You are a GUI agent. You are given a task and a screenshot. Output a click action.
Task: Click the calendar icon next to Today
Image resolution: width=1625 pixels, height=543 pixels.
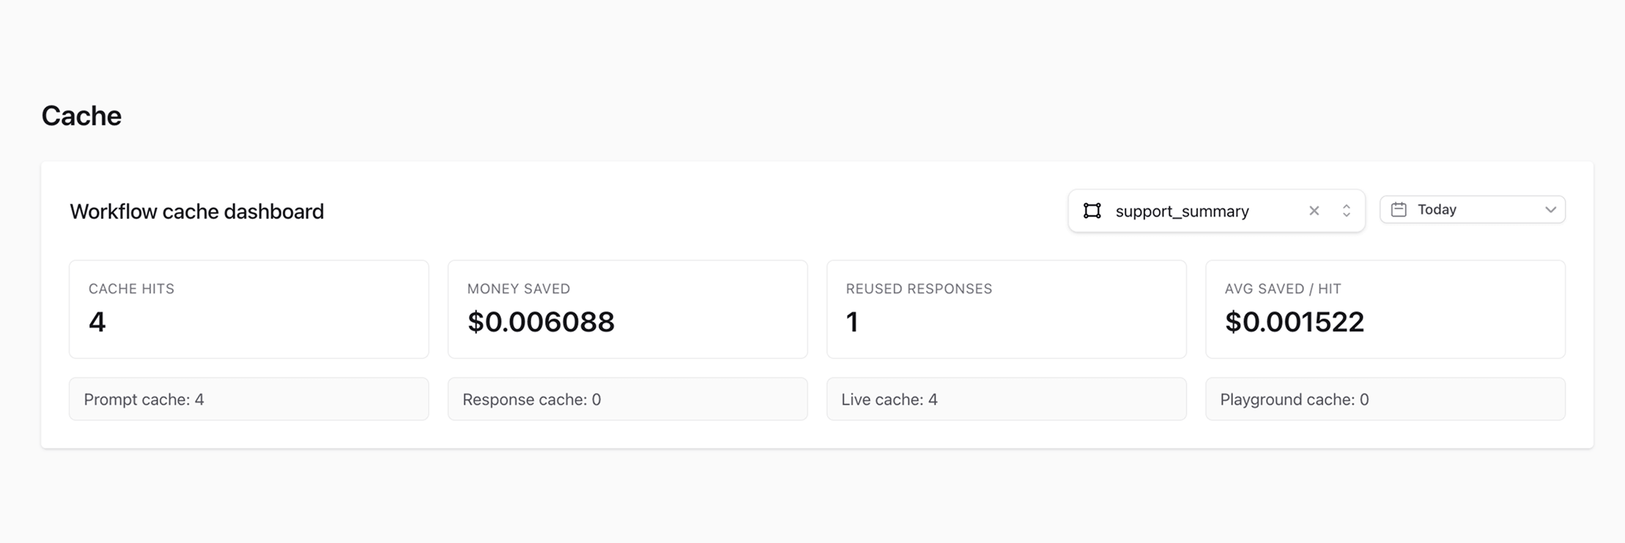click(x=1399, y=209)
